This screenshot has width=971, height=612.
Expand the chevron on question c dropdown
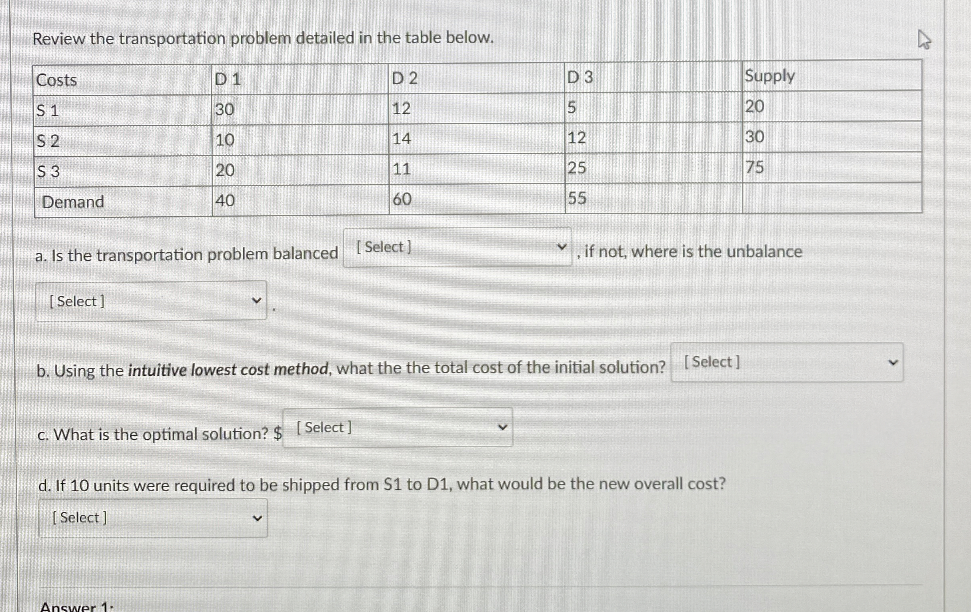coord(502,426)
